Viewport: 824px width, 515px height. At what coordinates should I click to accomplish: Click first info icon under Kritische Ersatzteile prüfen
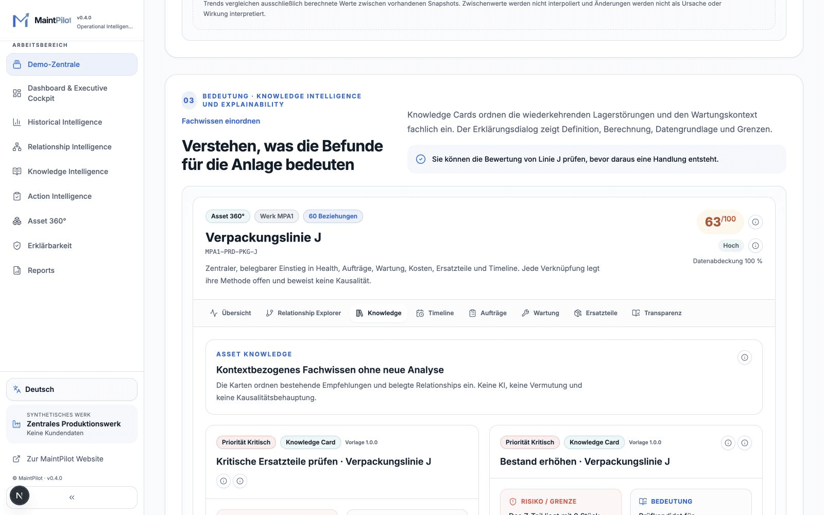click(224, 481)
